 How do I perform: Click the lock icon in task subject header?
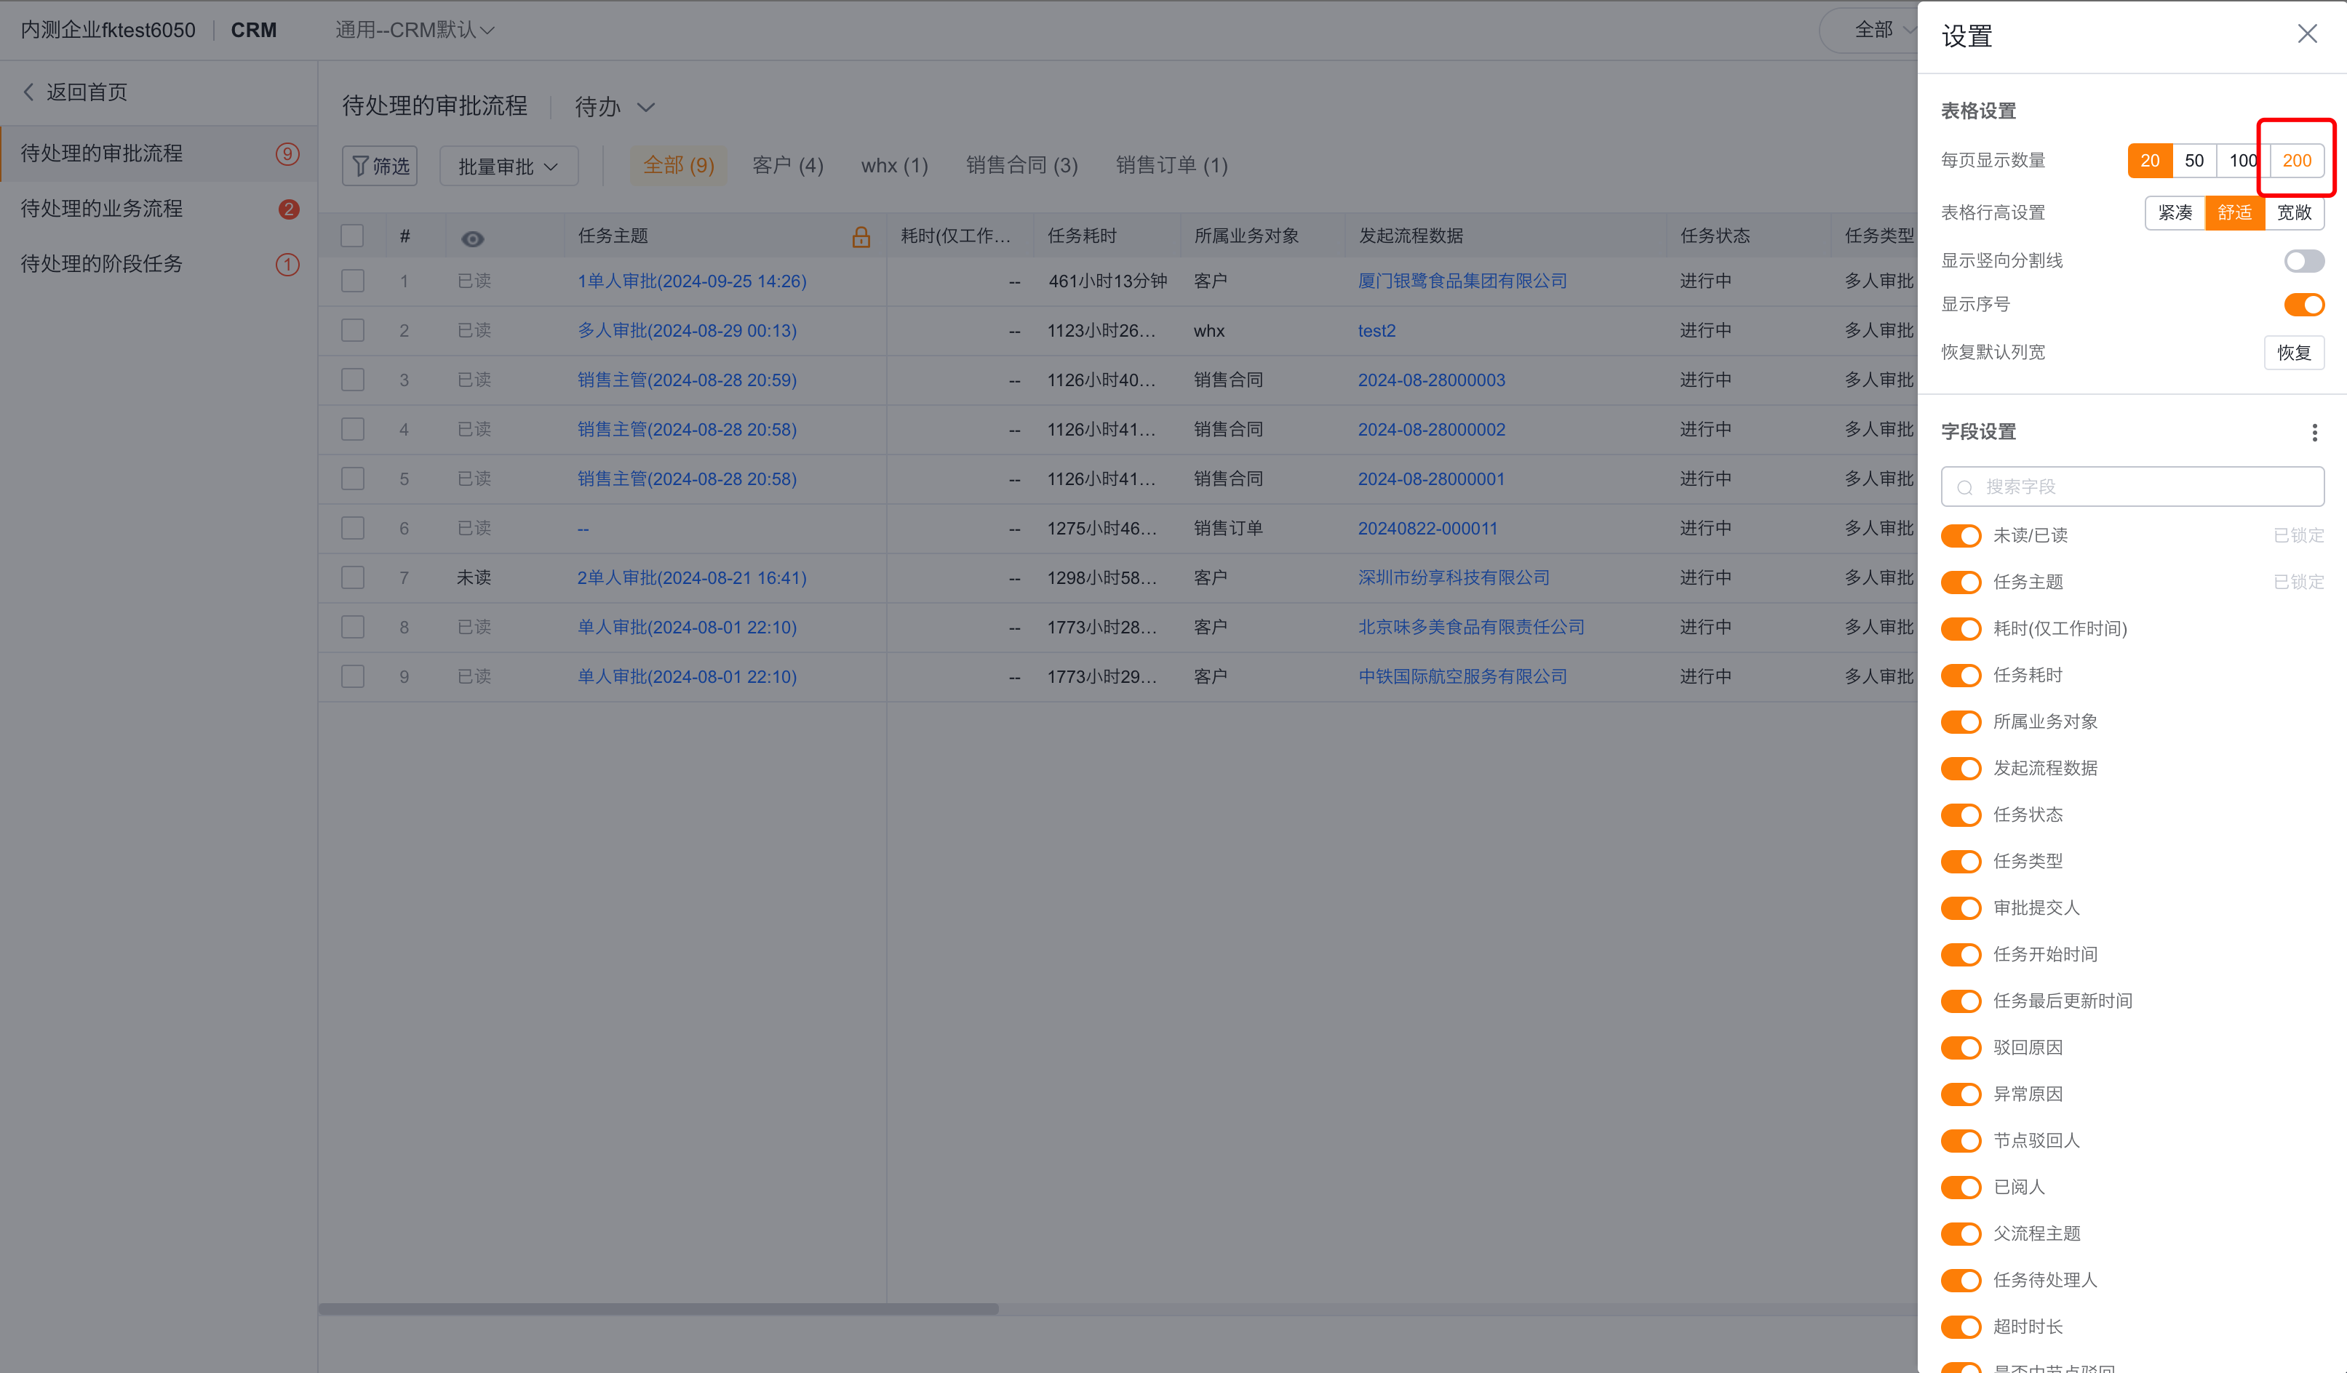(861, 236)
